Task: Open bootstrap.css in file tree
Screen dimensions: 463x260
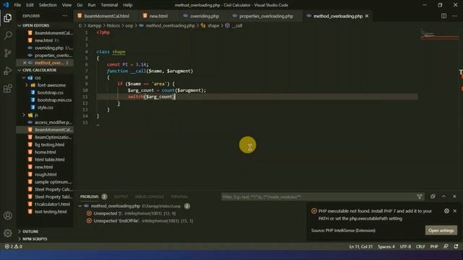Action: [50, 92]
